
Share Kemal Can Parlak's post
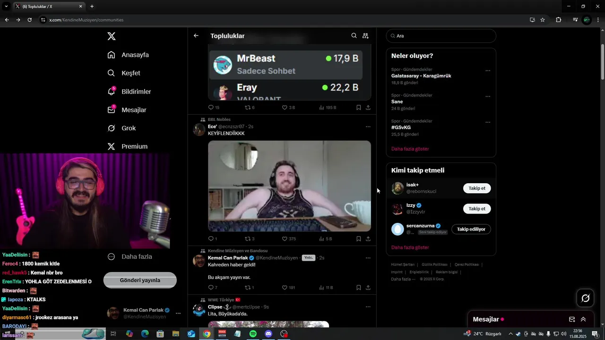tap(368, 288)
